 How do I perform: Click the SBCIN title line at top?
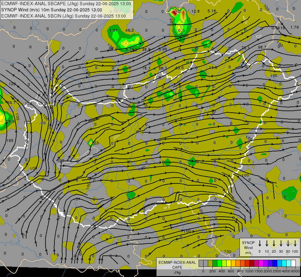point(64,16)
